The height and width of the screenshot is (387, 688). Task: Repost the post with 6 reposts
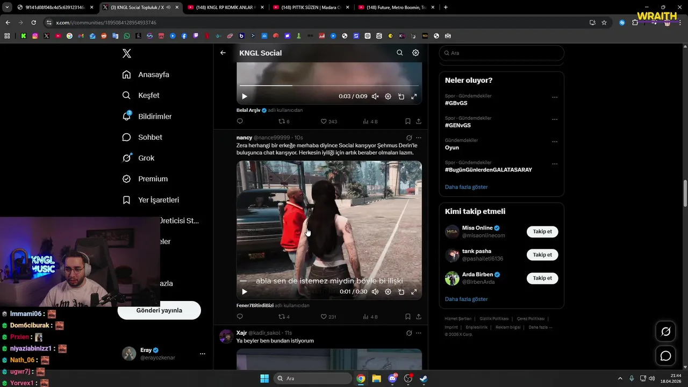pyautogui.click(x=284, y=121)
